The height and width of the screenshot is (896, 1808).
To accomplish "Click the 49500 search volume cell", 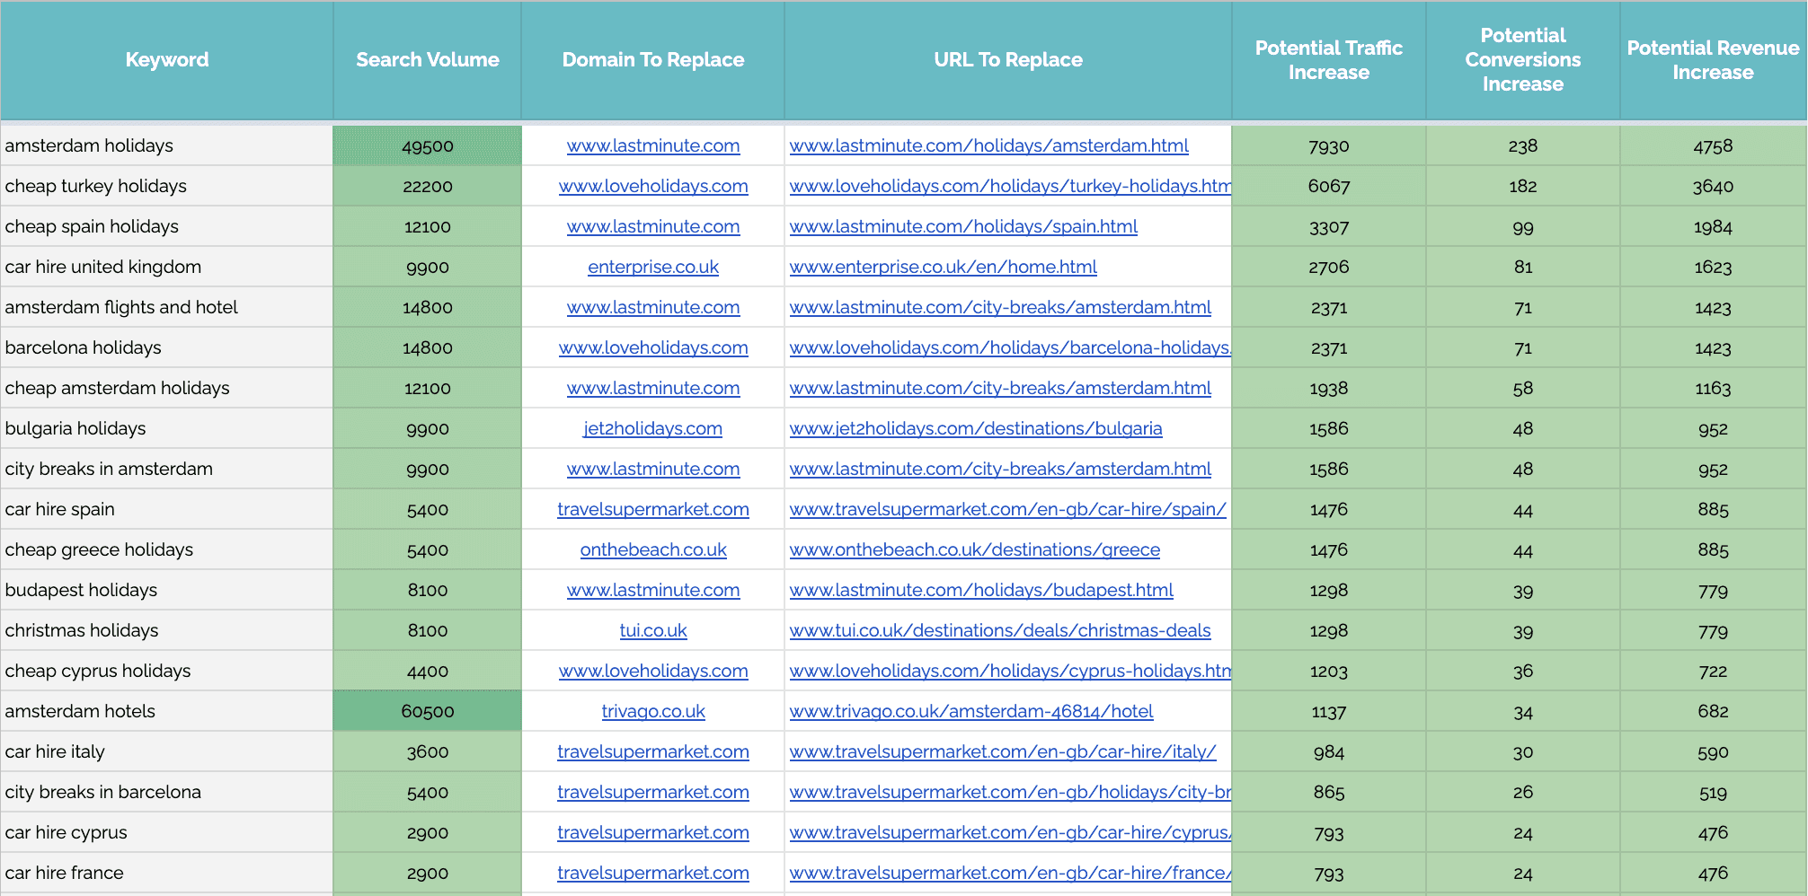I will (x=427, y=145).
